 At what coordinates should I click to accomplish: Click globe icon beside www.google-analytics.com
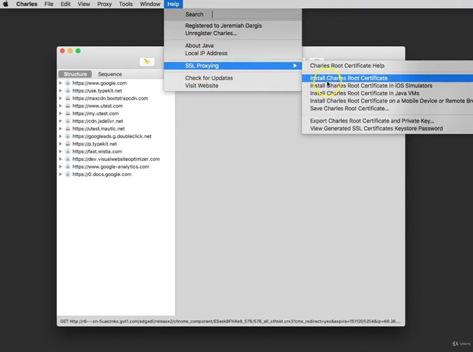(68, 166)
